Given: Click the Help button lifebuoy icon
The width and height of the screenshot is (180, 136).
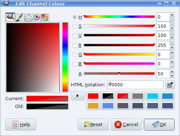Looking at the screenshot, I should [15, 125].
